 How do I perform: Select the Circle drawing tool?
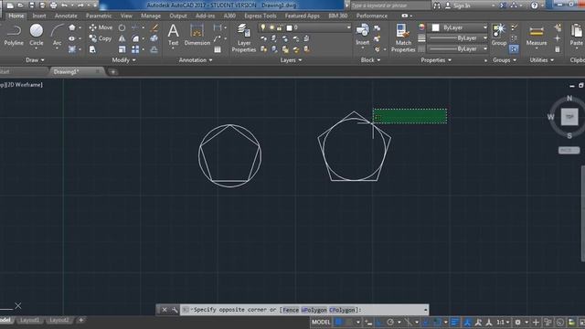[x=37, y=36]
